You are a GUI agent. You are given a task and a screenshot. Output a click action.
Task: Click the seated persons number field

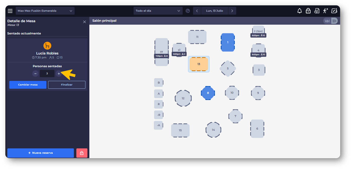click(47, 74)
